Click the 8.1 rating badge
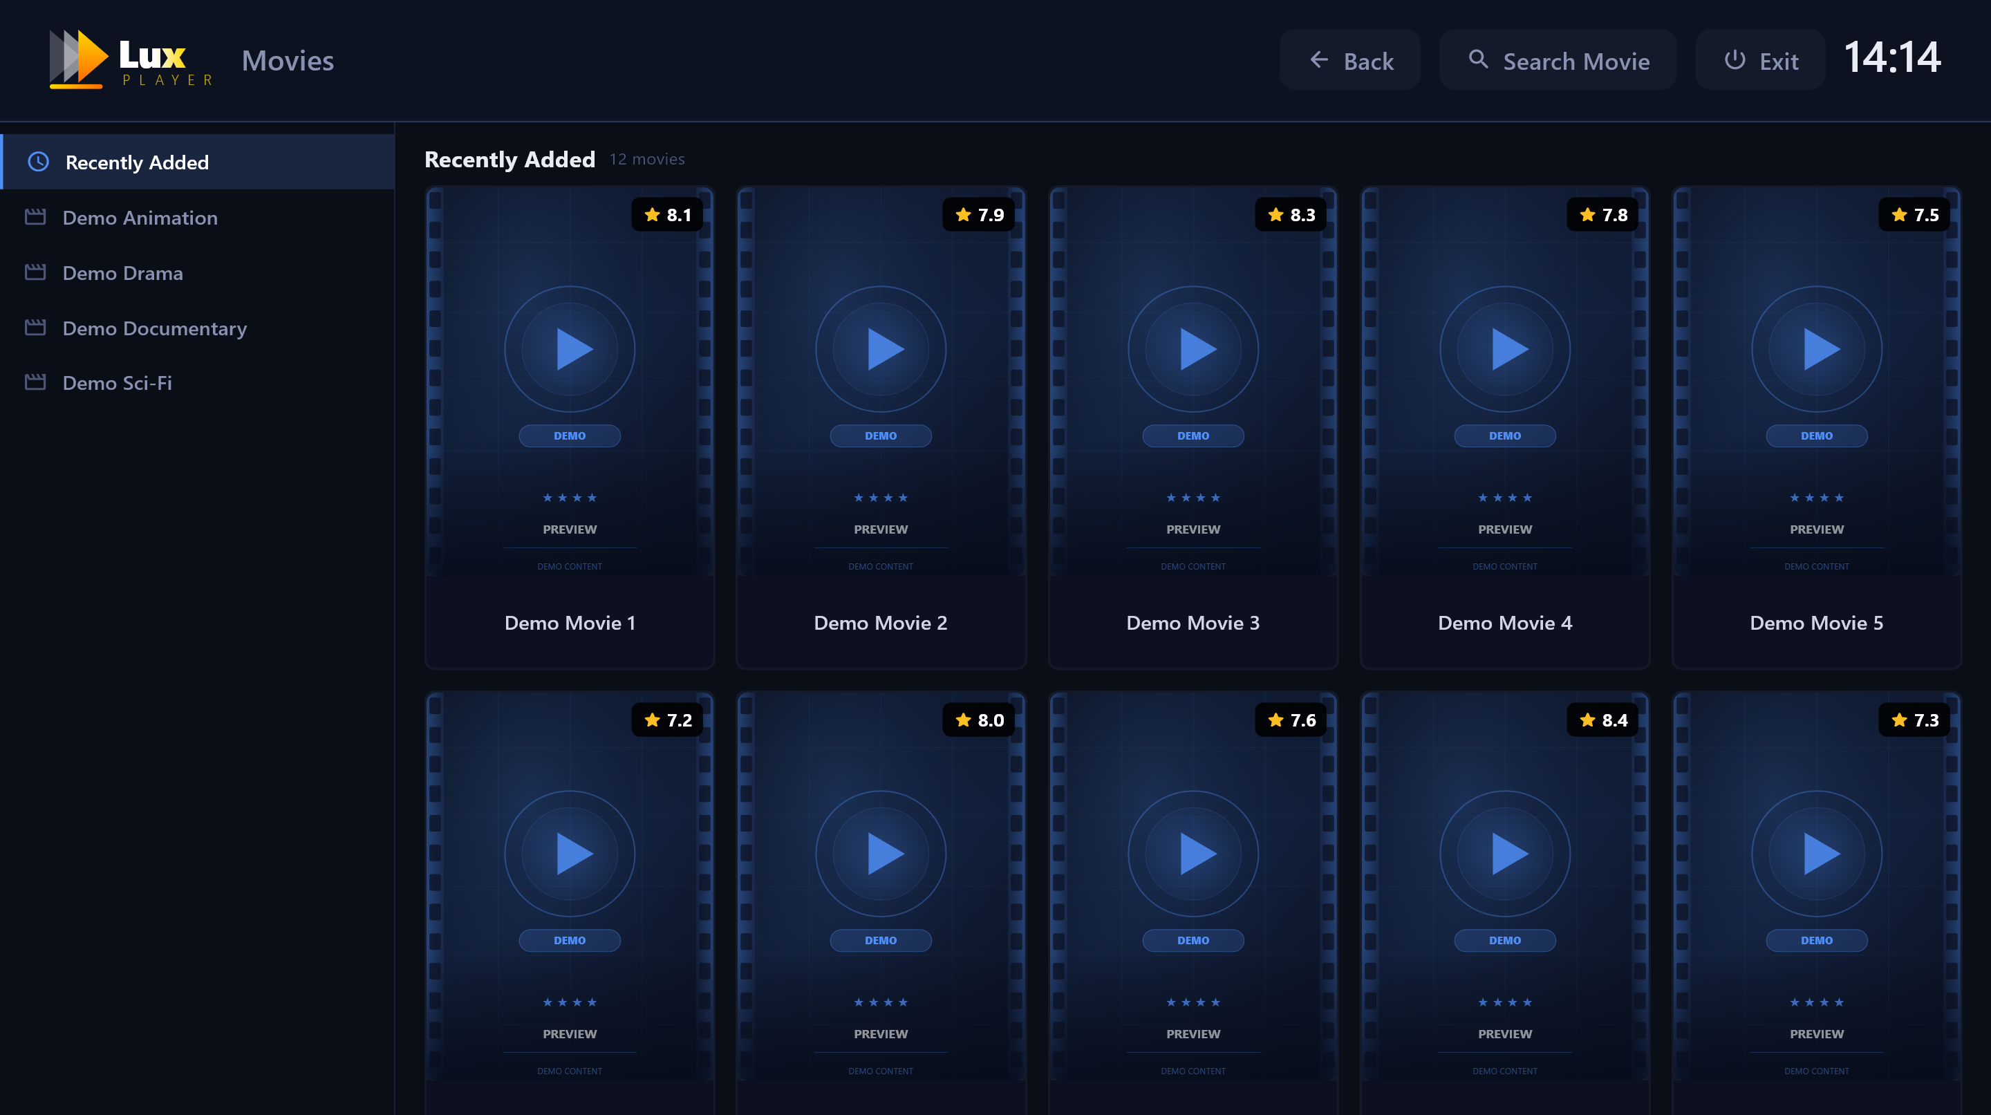The width and height of the screenshot is (1991, 1115). tap(668, 215)
